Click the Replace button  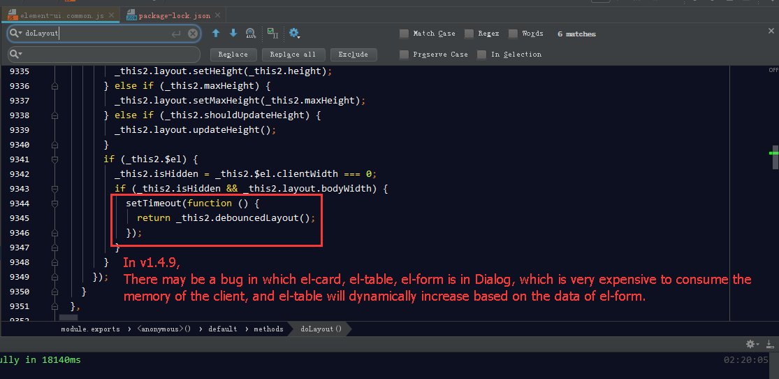tap(233, 55)
